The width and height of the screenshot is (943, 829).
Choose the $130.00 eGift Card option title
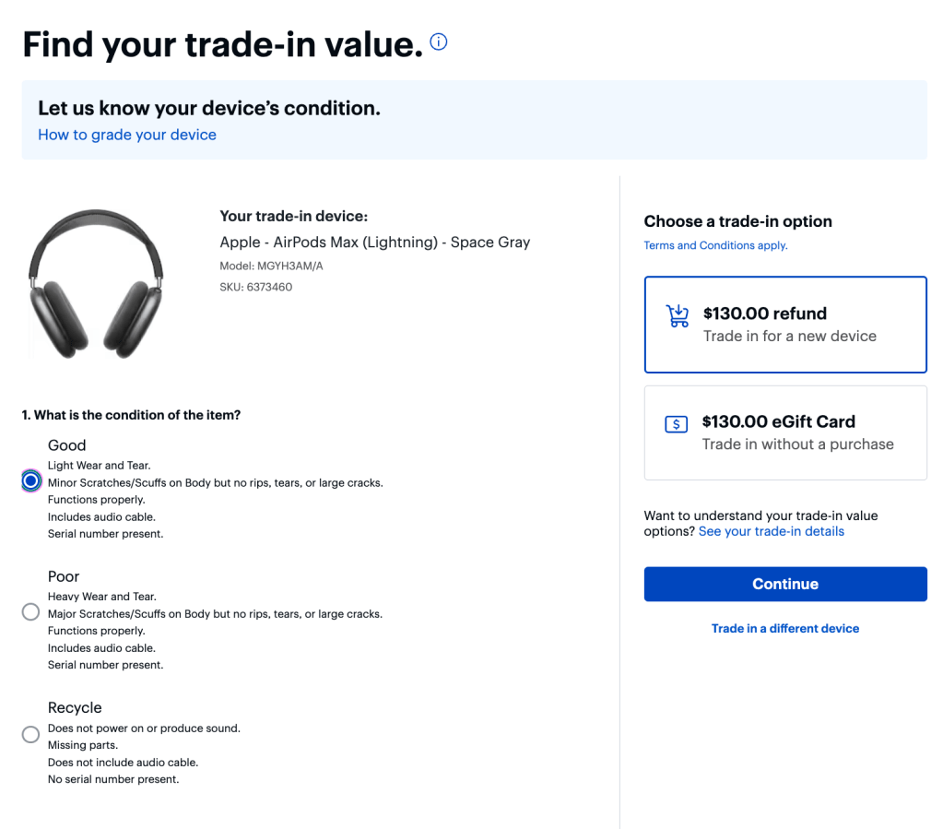(x=779, y=421)
